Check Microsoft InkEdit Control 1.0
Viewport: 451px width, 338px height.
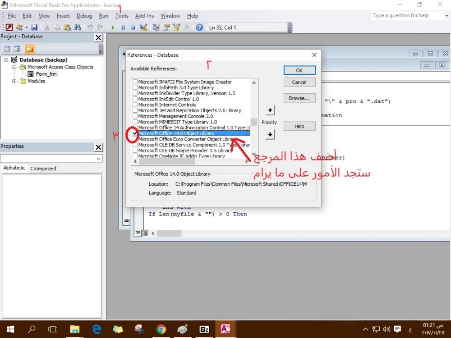point(135,99)
